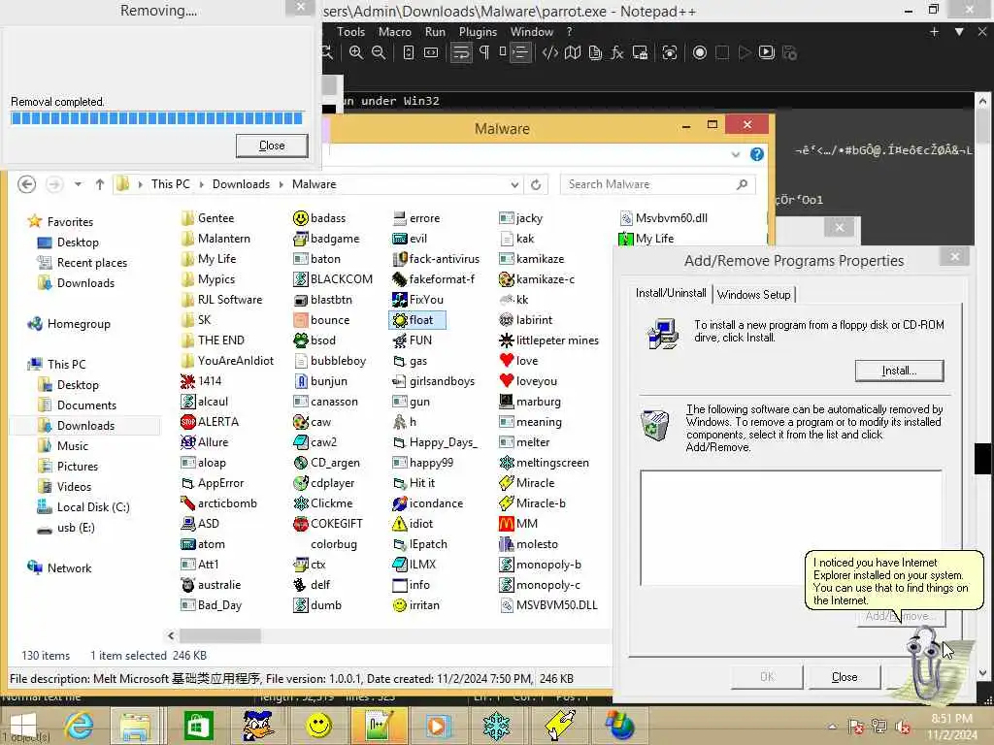Click the Removal completed progress bar

156,118
